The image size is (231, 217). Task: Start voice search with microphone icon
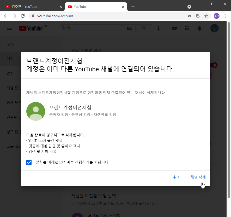pos(159,28)
